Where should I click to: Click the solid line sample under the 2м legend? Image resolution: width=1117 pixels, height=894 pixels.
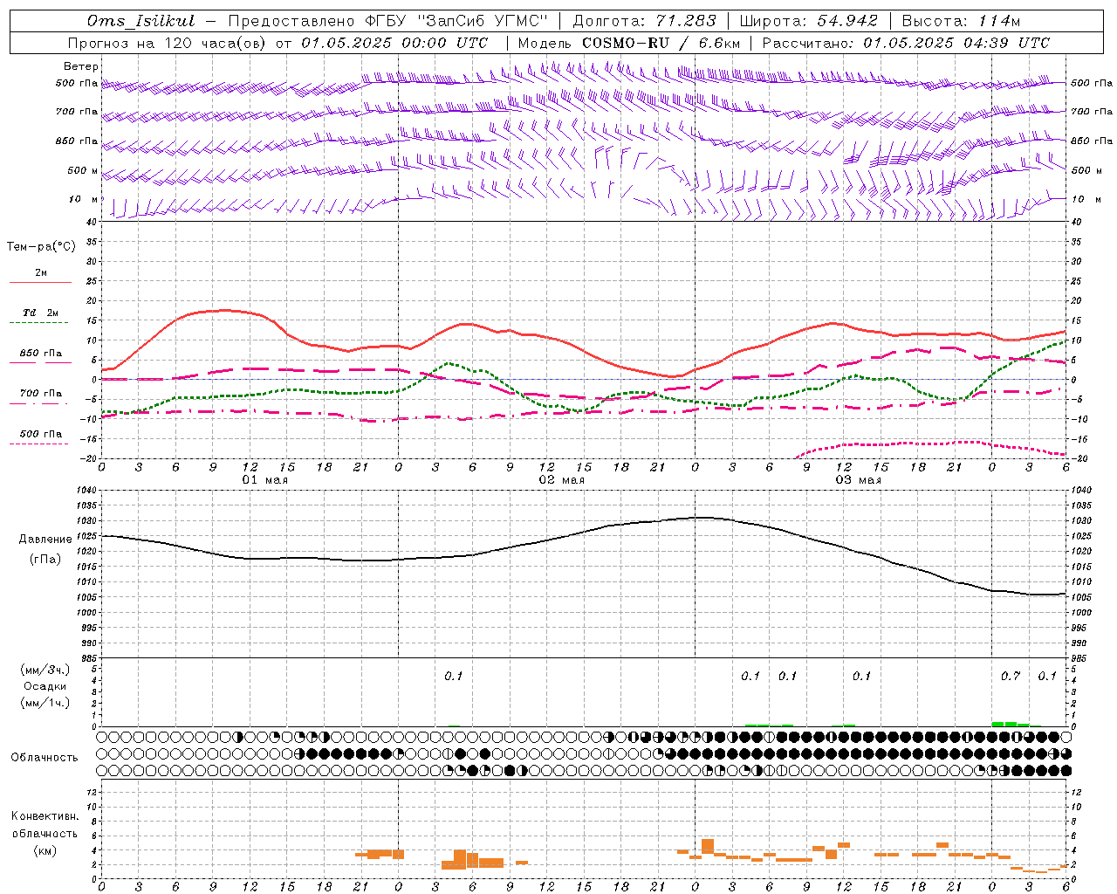click(x=40, y=283)
